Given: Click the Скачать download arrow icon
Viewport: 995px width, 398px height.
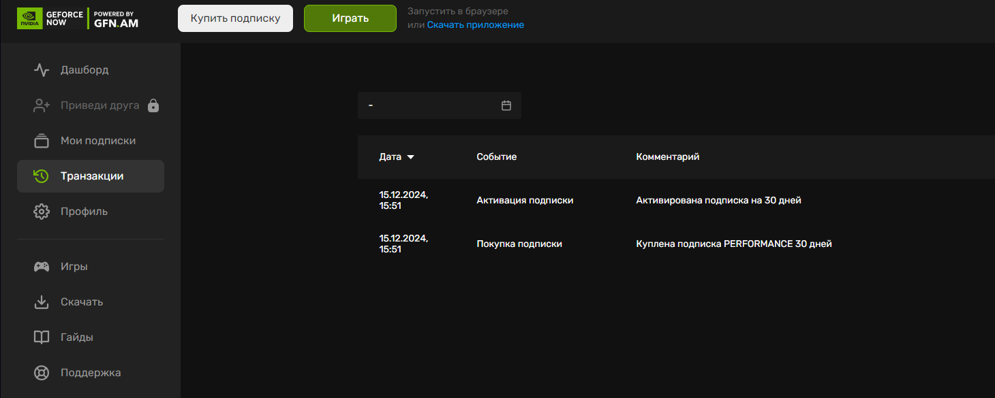Looking at the screenshot, I should tap(42, 302).
